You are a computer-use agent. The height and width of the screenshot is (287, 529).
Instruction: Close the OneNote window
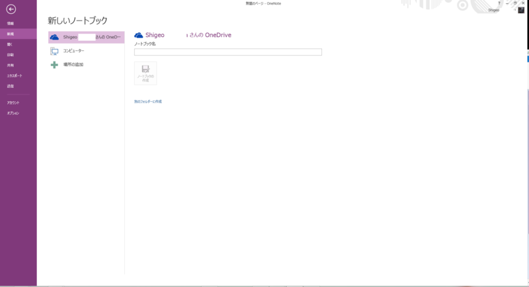tap(523, 3)
